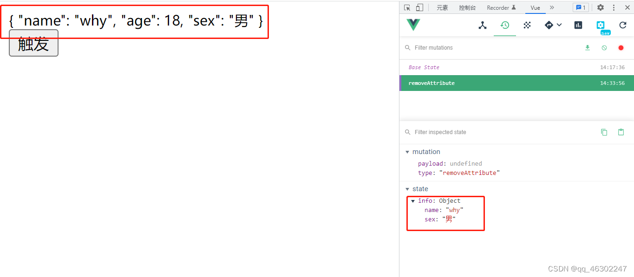Select the Base State entry

[x=516, y=67]
